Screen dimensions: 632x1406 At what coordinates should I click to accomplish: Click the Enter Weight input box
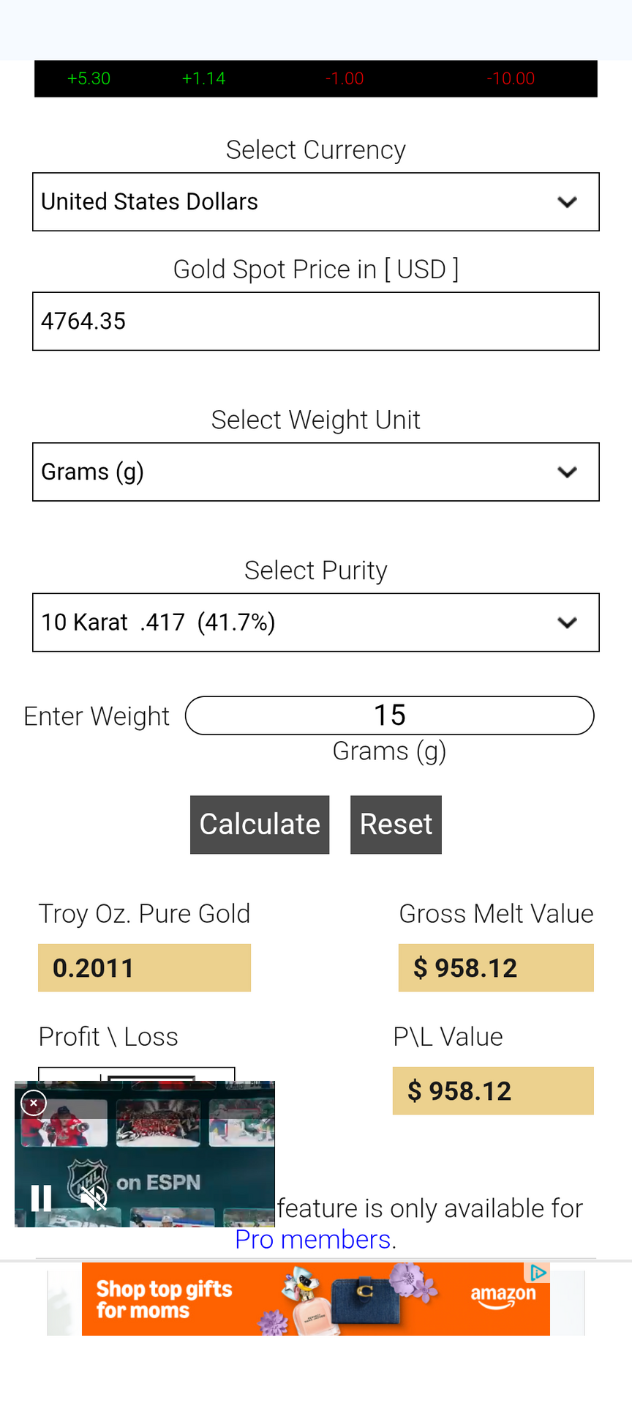point(389,715)
